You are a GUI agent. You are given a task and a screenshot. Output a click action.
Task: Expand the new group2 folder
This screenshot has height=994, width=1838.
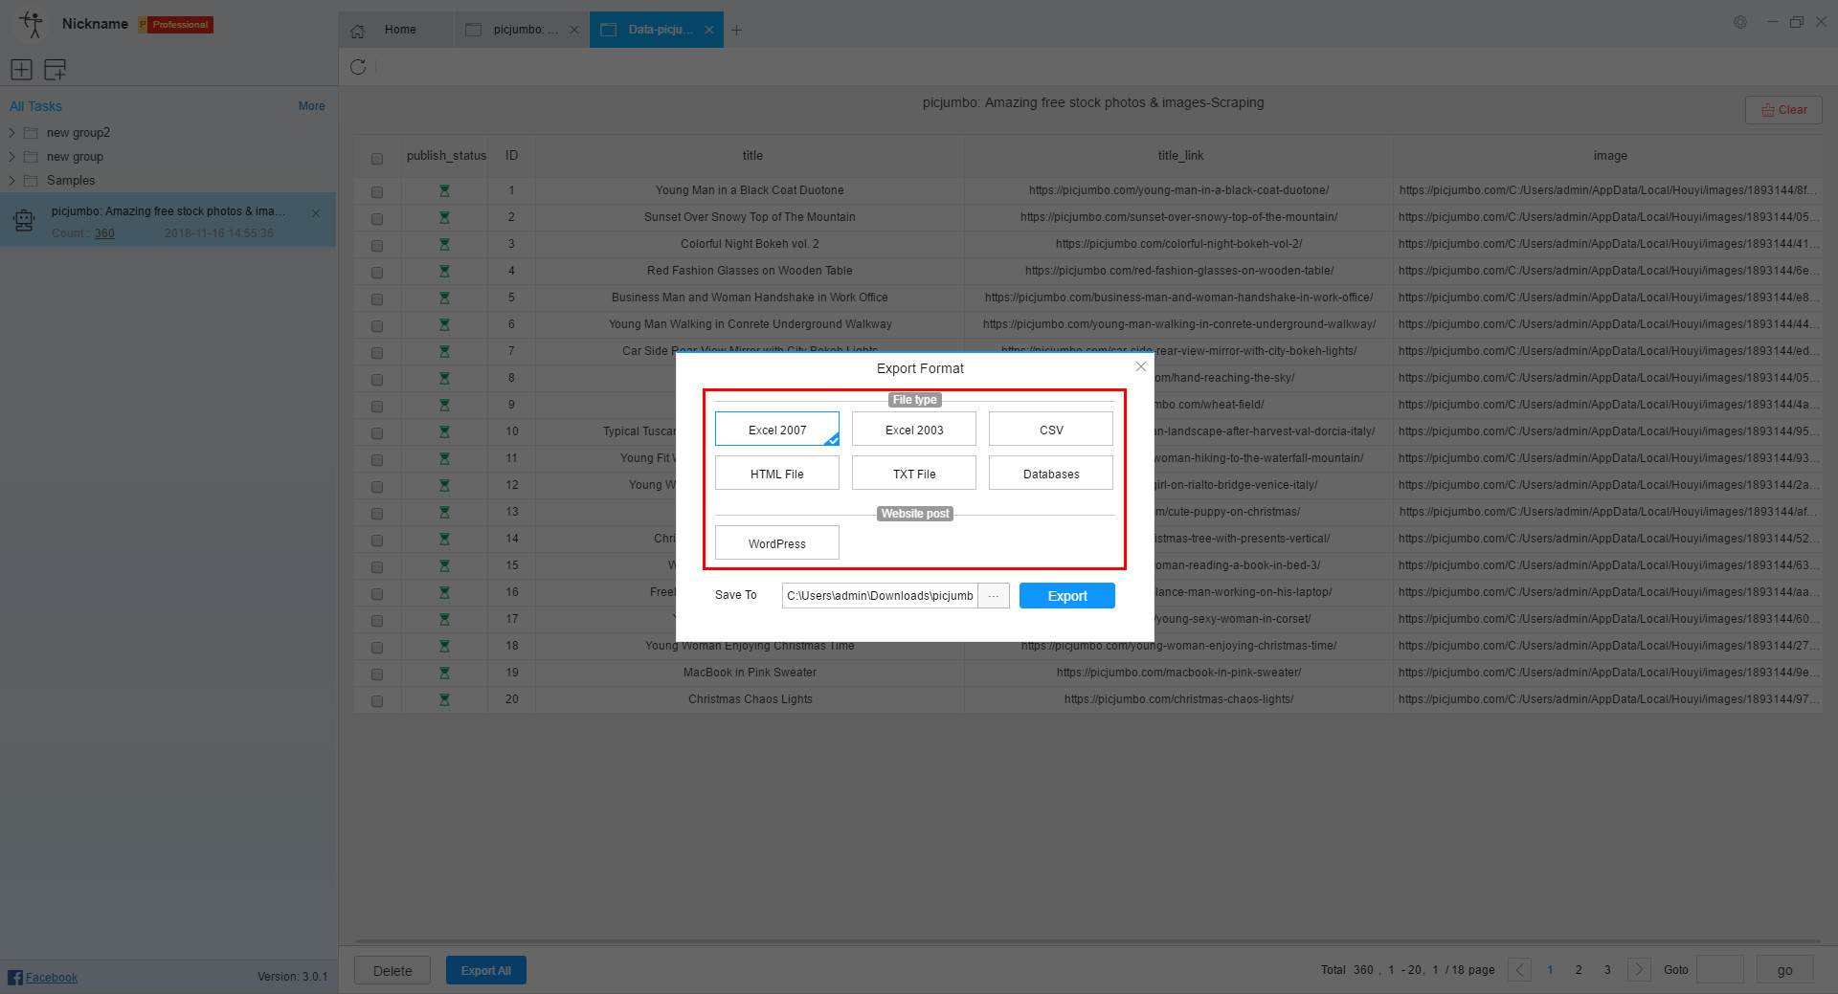click(11, 133)
